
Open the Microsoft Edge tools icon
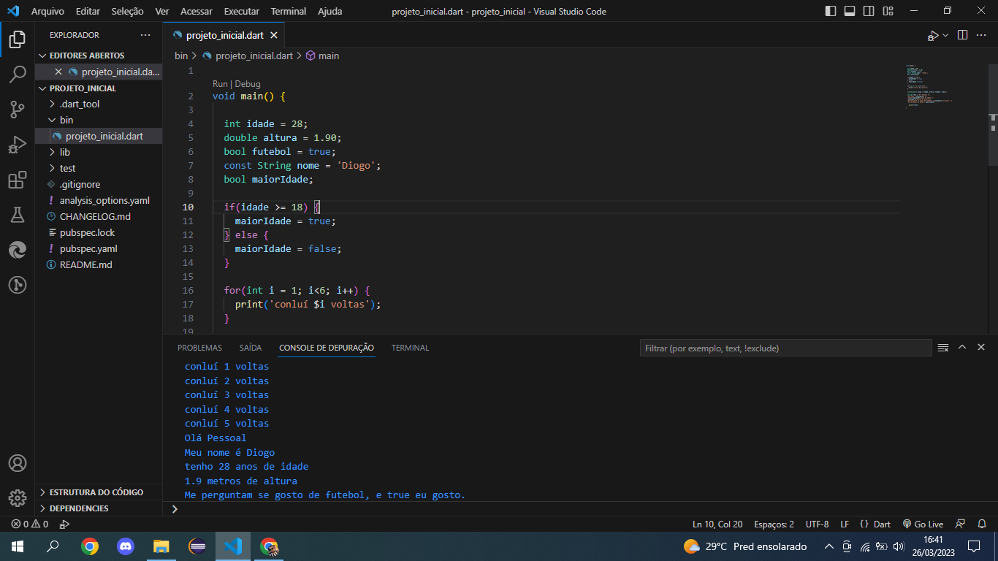[18, 250]
